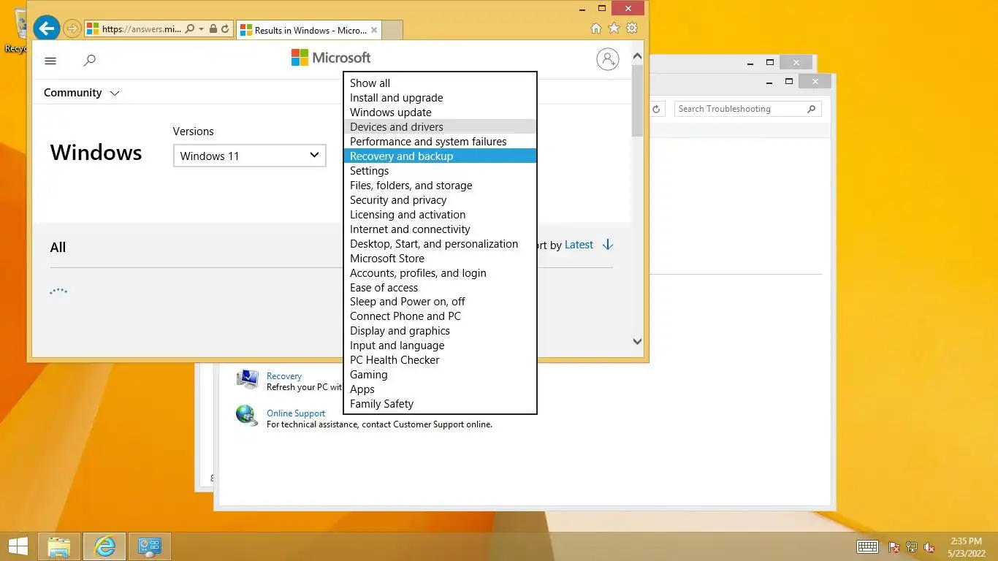Select Security and privacy topic
The image size is (998, 561).
(x=440, y=200)
